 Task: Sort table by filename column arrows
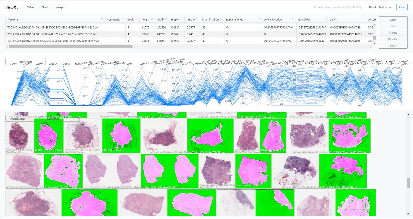click(x=102, y=20)
